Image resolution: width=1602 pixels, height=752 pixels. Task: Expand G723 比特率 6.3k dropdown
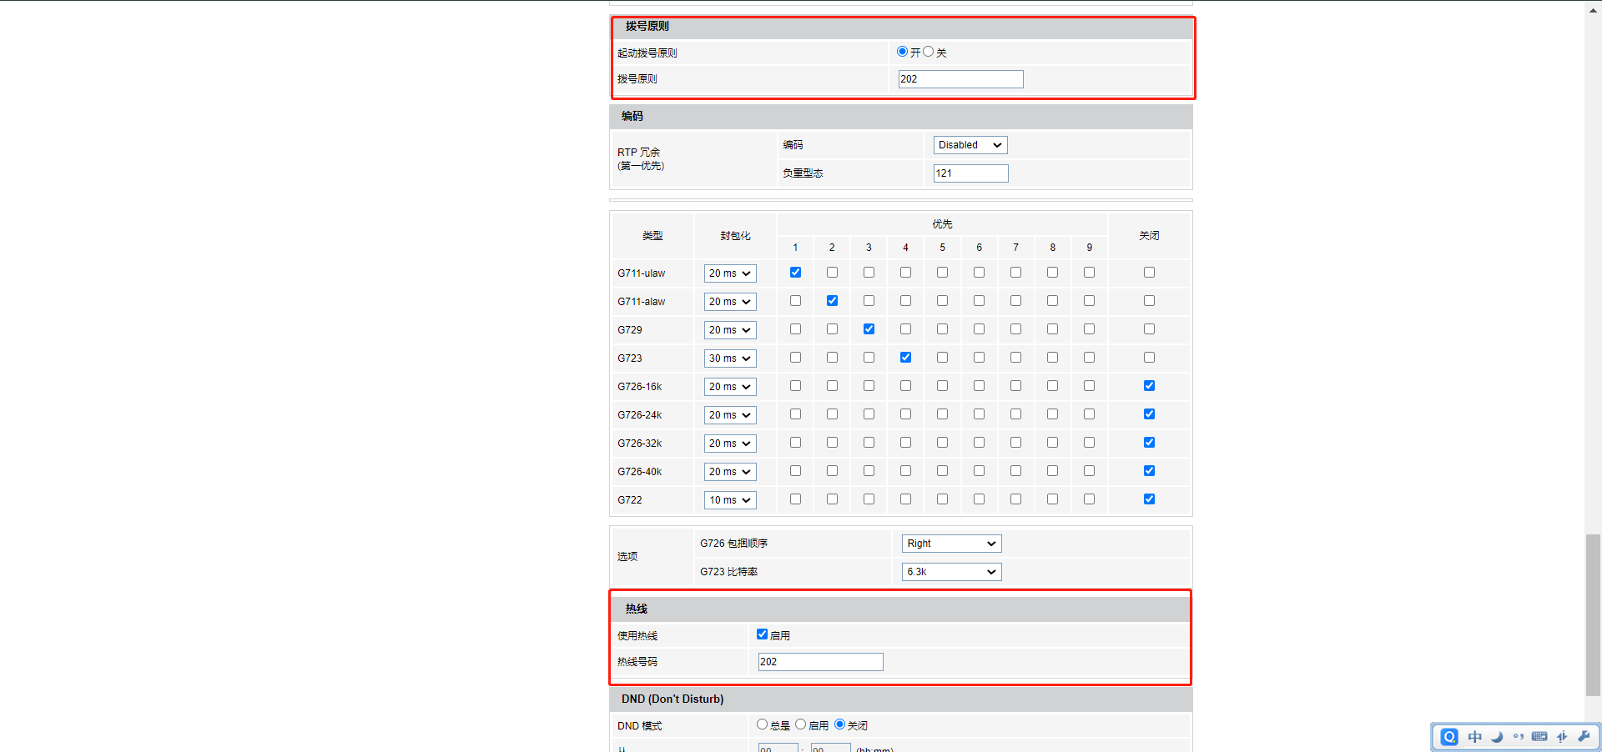click(x=951, y=572)
